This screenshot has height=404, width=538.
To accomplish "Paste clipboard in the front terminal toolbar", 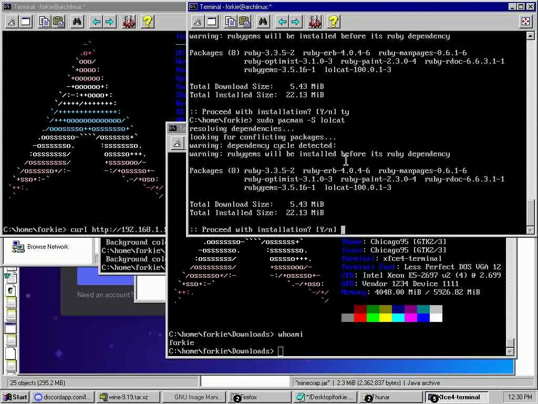I will tap(245, 22).
